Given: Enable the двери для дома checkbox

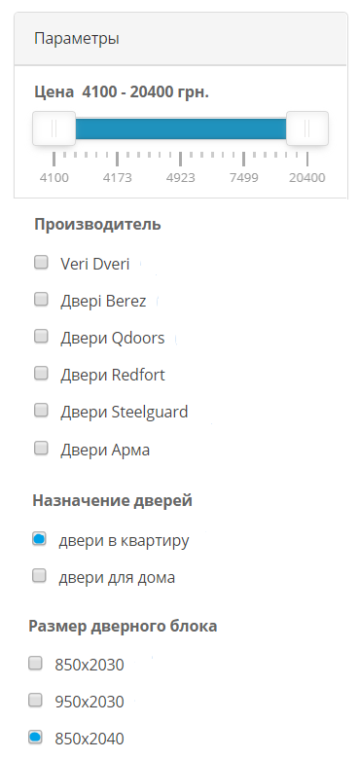Looking at the screenshot, I should pos(39,576).
